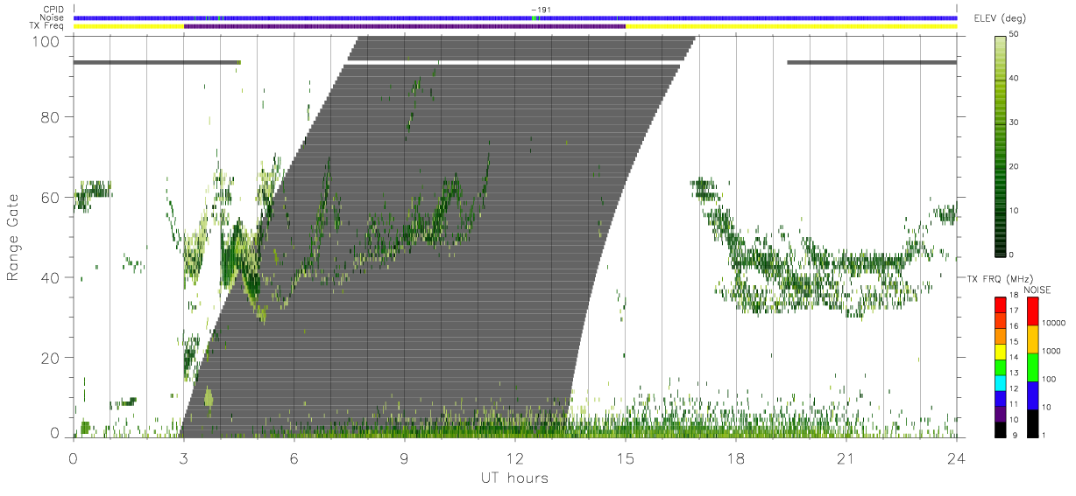Pick the yellow 14–15 MHz TX FRQ swatch
The height and width of the screenshot is (496, 1076).
[x=1000, y=350]
